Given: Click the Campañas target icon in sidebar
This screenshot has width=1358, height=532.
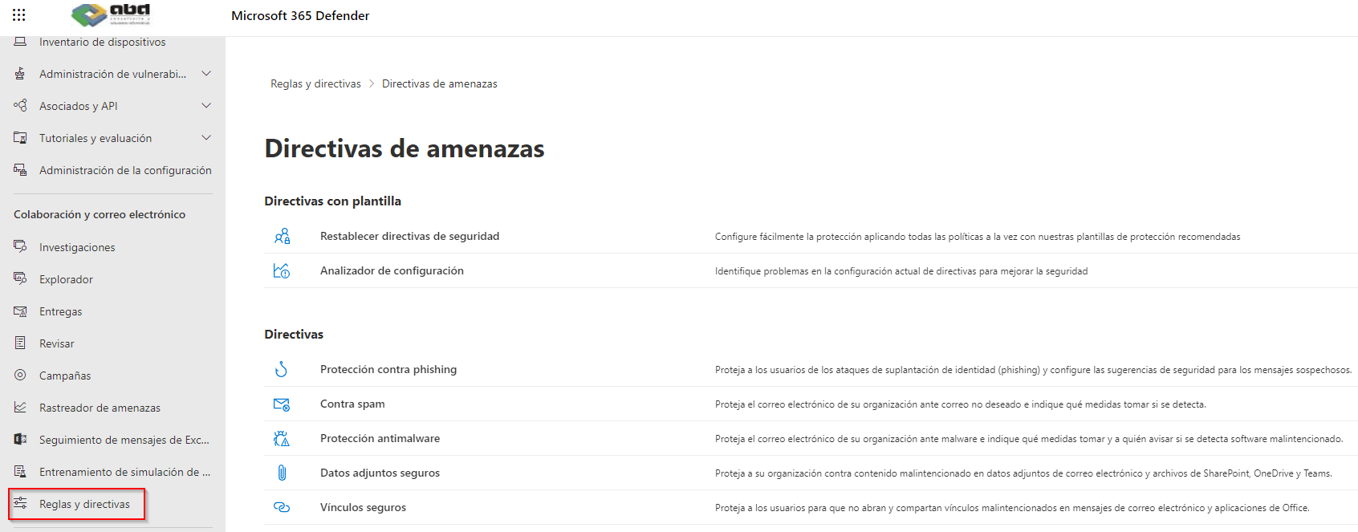Looking at the screenshot, I should [20, 375].
